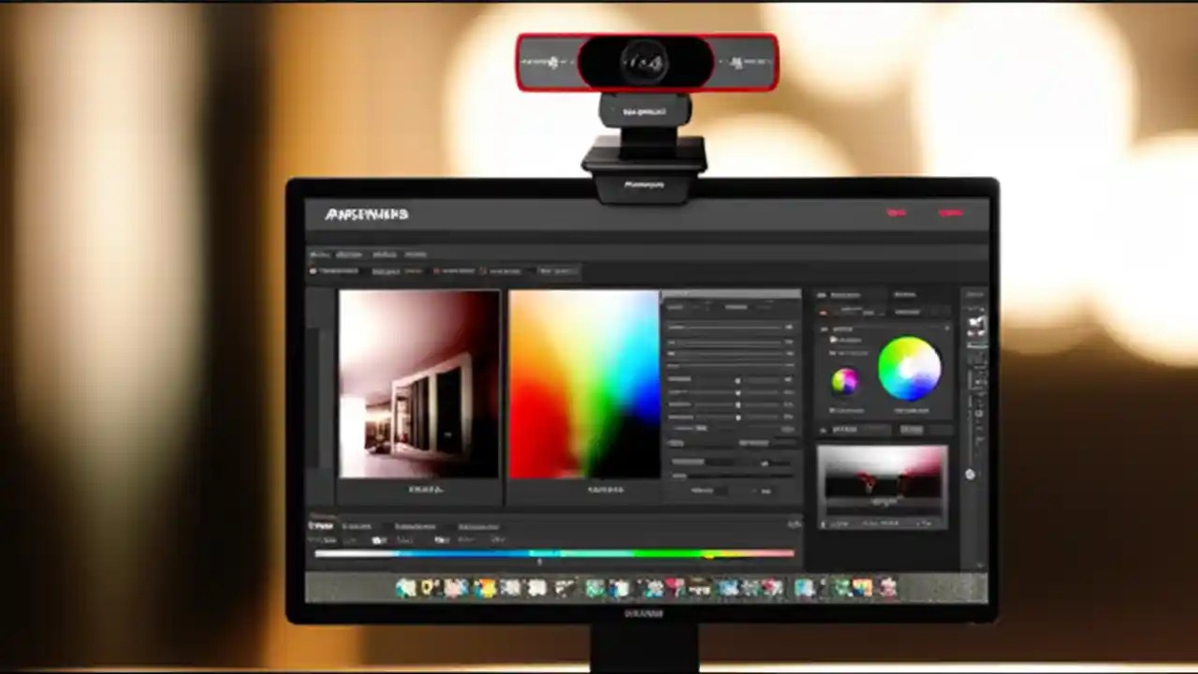Open the color wheel picker in the right panel
Viewport: 1198px width, 674px height.
910,371
